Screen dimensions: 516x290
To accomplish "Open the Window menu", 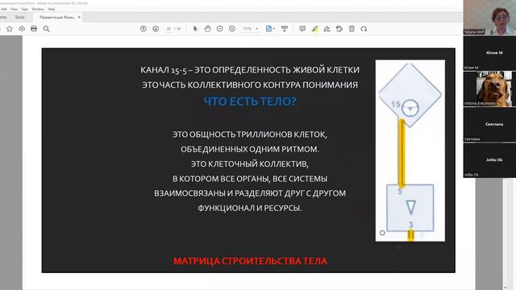I will (x=38, y=9).
